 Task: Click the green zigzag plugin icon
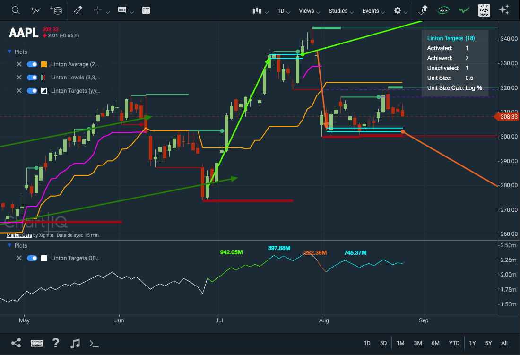pyautogui.click(x=464, y=10)
